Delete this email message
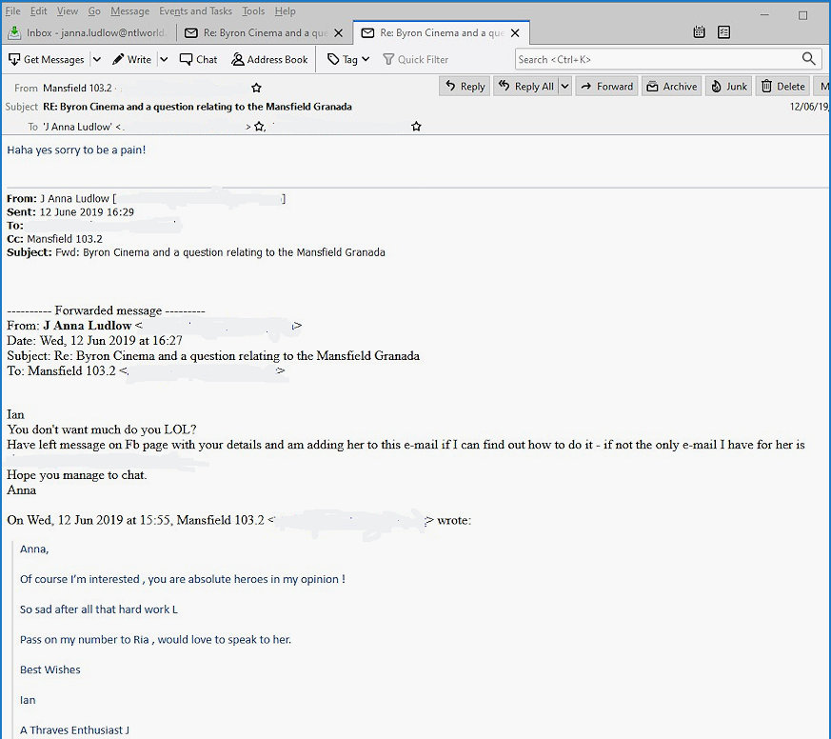The width and height of the screenshot is (831, 739). tap(782, 87)
